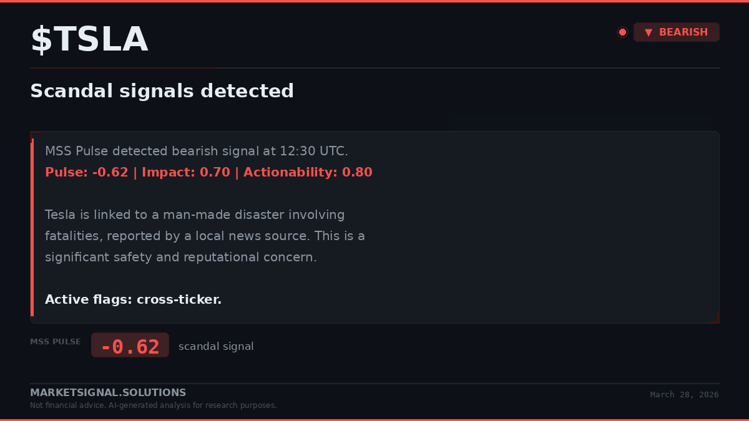Click the red accent bar on card
Screen dimensions: 749x421
point(32,228)
